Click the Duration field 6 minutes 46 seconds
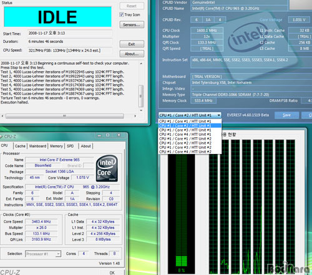 tap(70, 42)
